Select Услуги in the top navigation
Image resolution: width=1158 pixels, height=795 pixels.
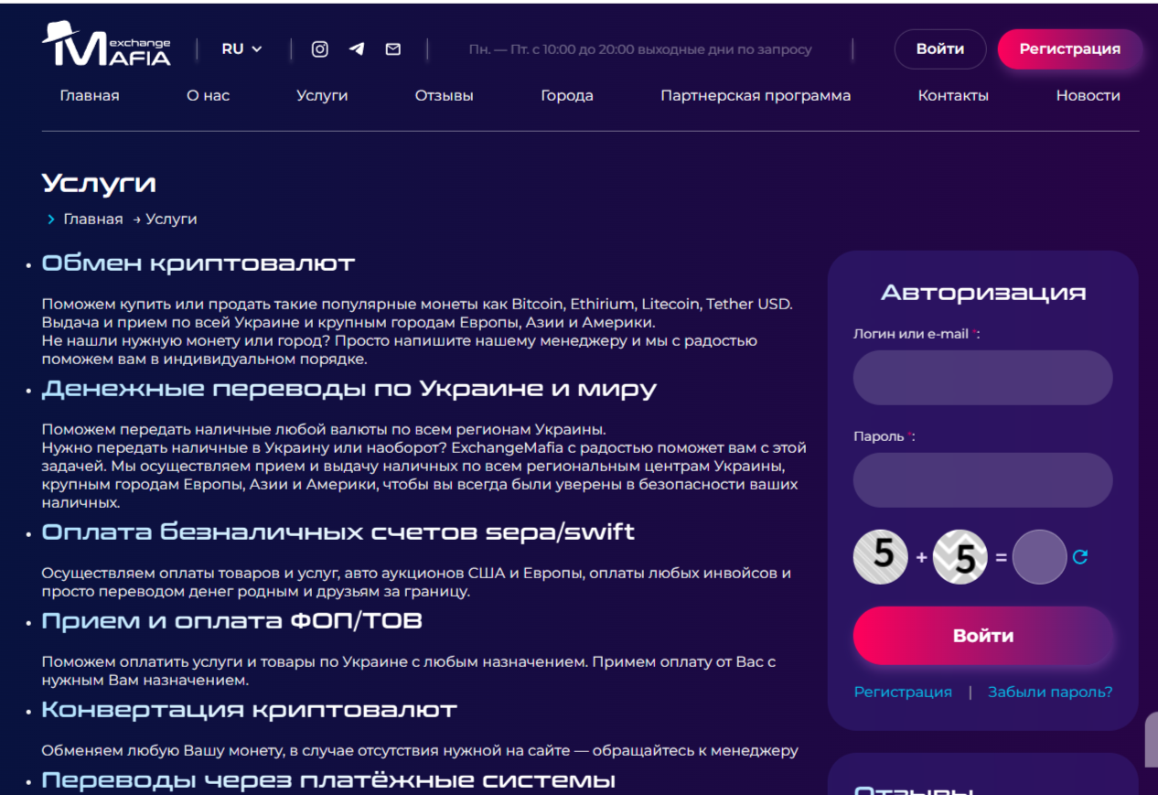click(322, 95)
